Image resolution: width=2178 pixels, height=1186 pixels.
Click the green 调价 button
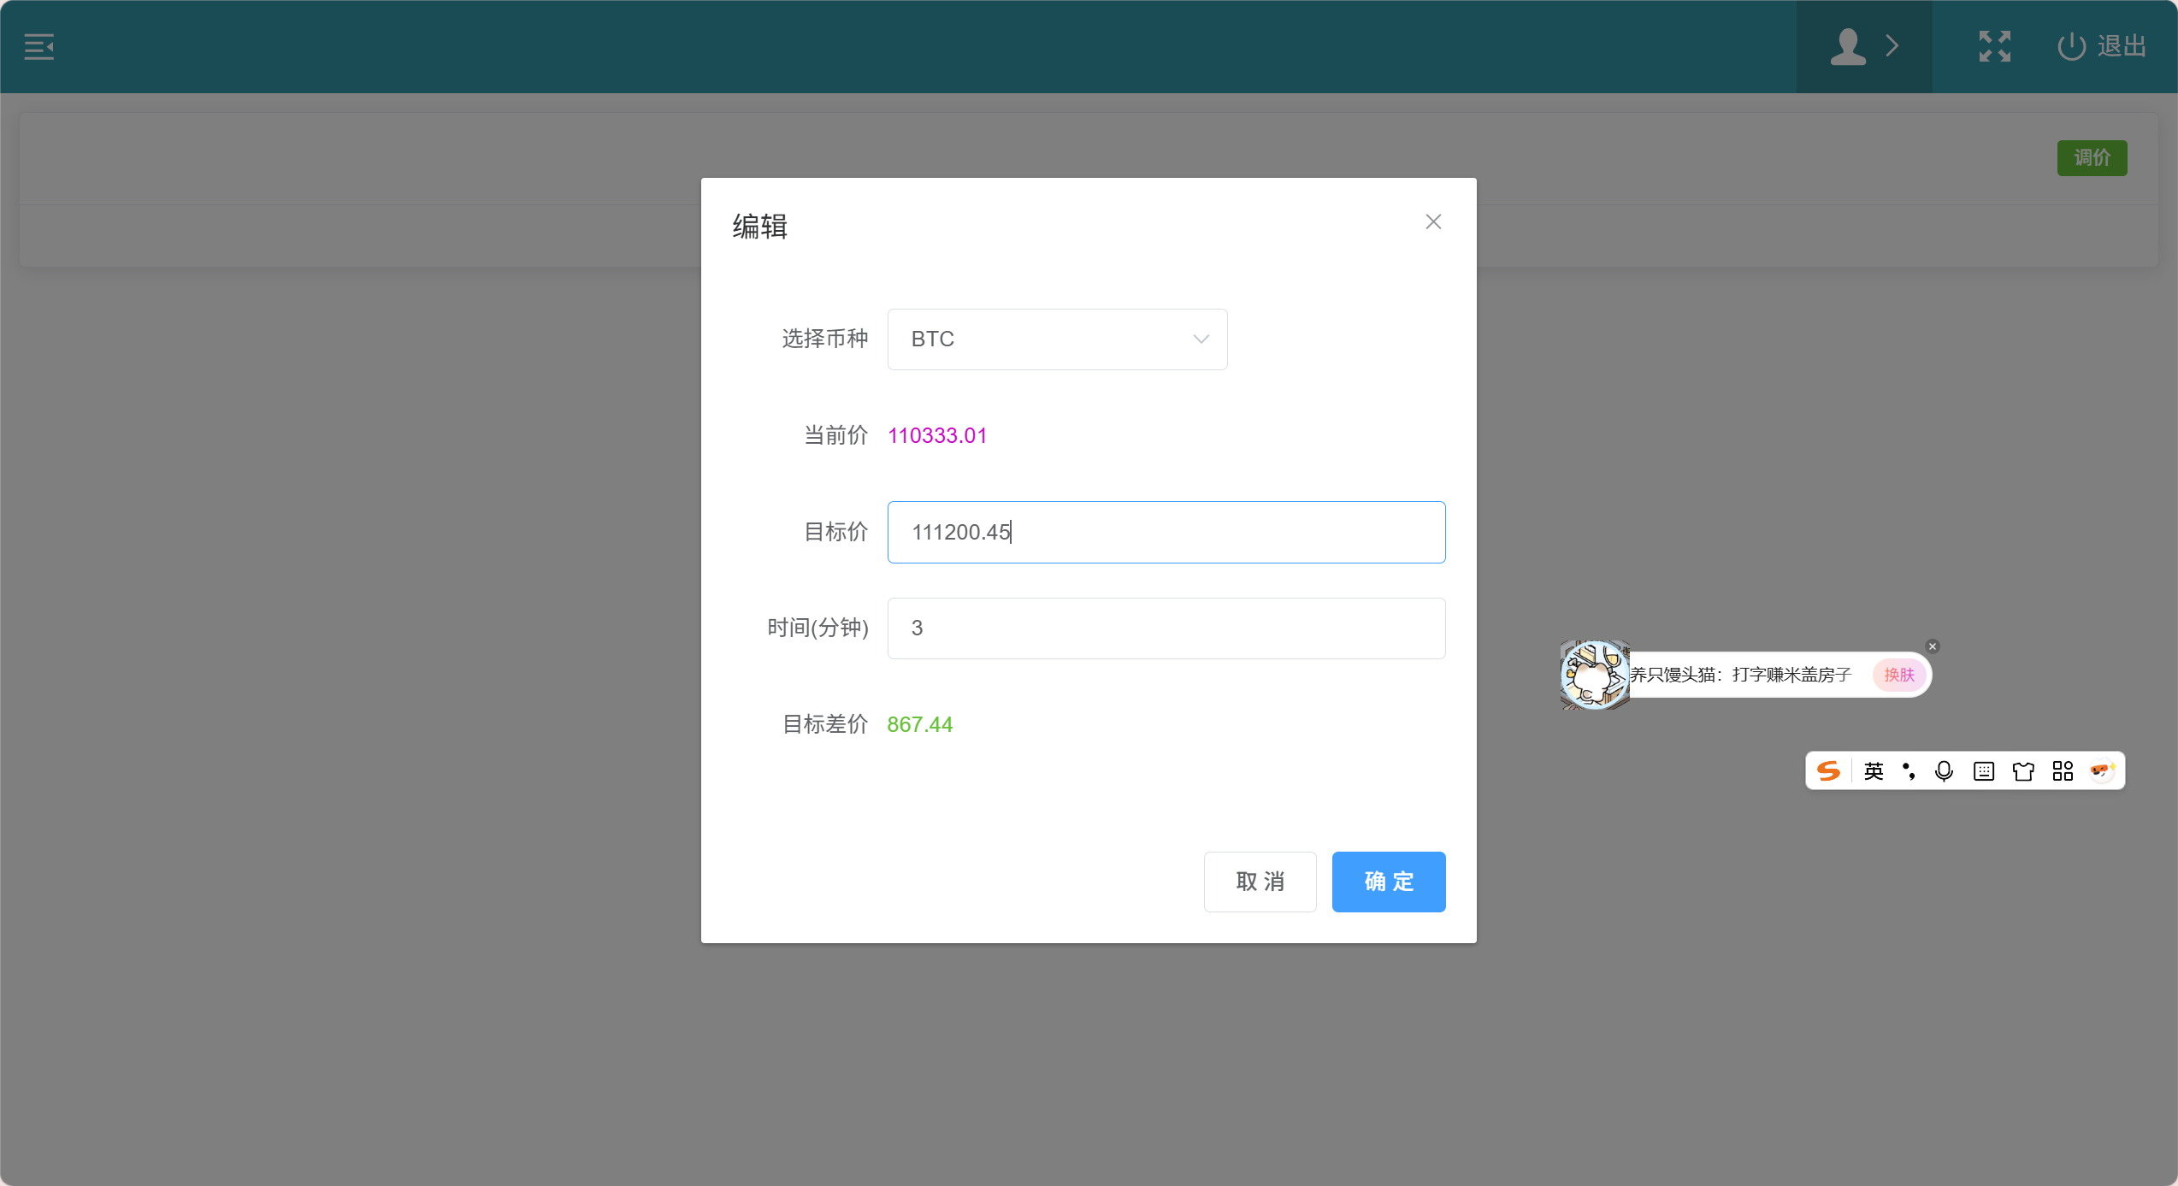[2091, 158]
